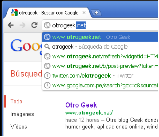Click globe icon beside refresh?widgetId suggestion
The width and height of the screenshot is (159, 137).
coord(47,56)
